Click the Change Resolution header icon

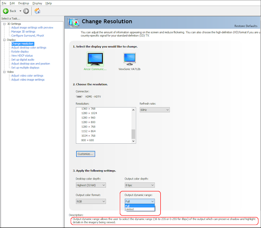pyautogui.click(x=73, y=23)
